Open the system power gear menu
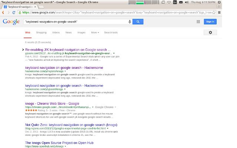 [x=219, y=2]
